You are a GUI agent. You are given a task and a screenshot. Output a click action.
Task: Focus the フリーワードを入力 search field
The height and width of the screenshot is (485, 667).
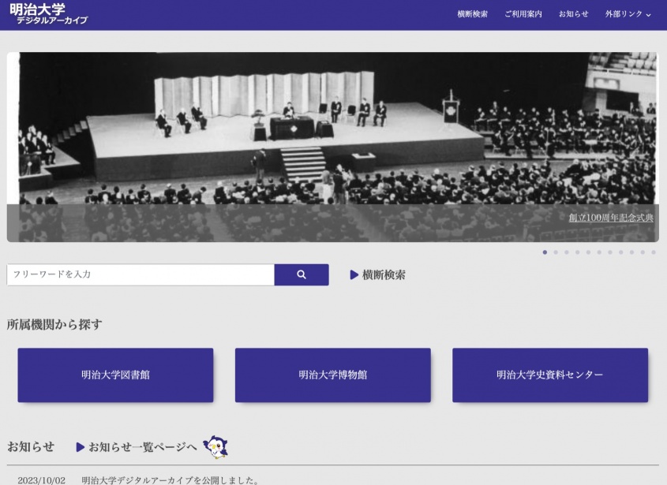141,274
